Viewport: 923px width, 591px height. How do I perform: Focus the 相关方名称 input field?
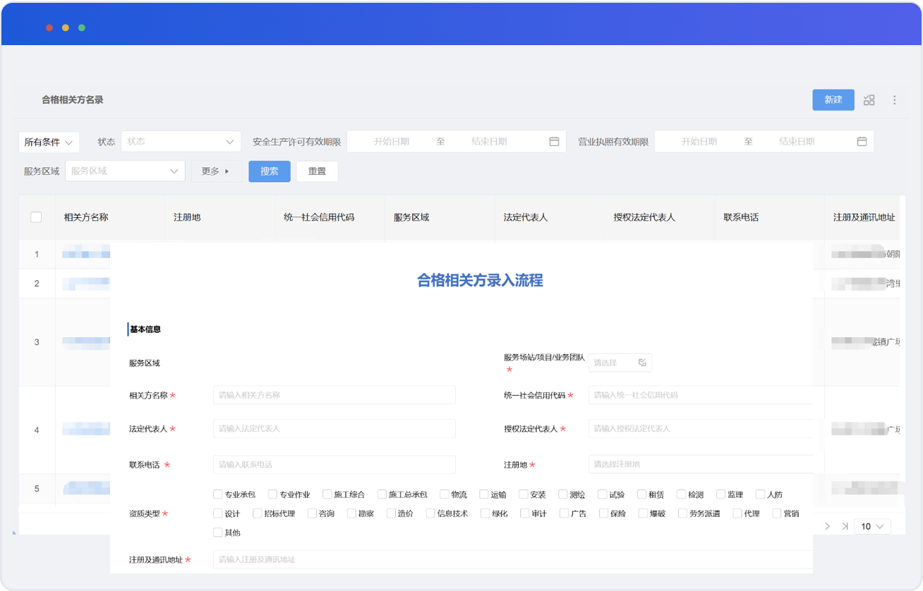click(x=334, y=395)
